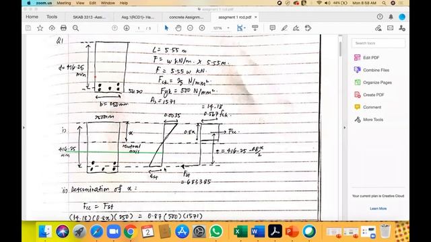Share the file with others icon
Viewport: 431px width, 242px height.
[402, 28]
